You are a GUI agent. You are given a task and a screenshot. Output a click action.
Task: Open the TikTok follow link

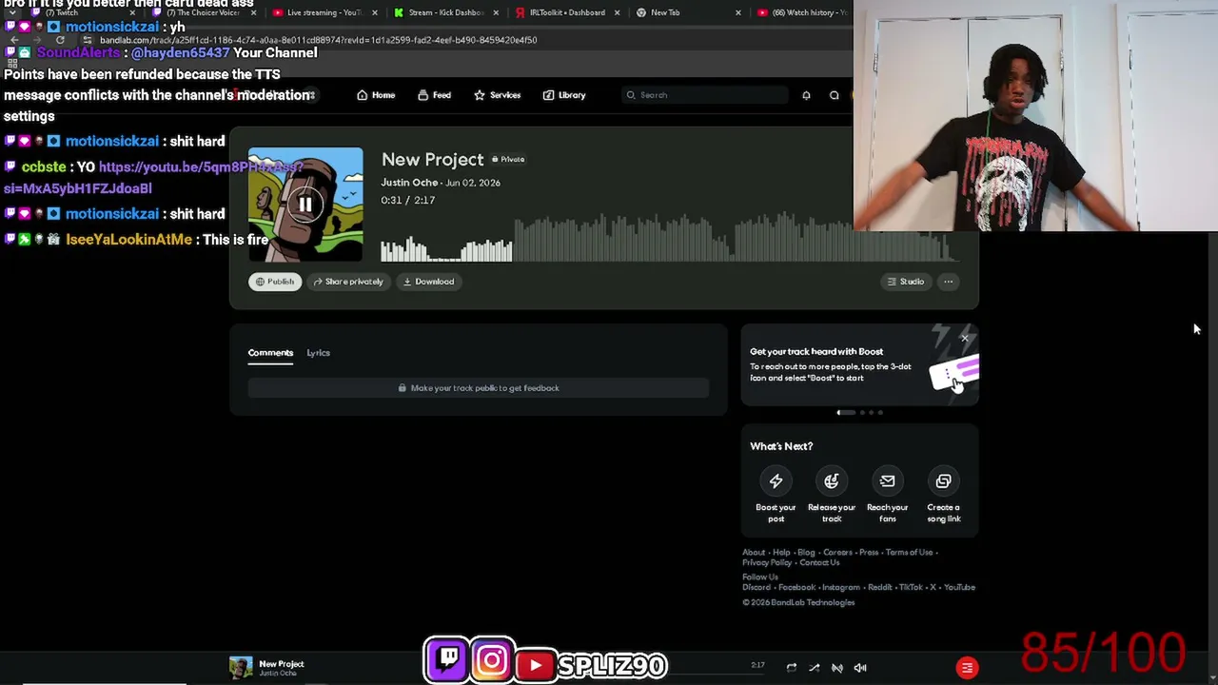click(x=911, y=588)
